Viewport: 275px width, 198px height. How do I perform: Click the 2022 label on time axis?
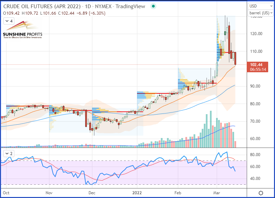tap(137, 193)
